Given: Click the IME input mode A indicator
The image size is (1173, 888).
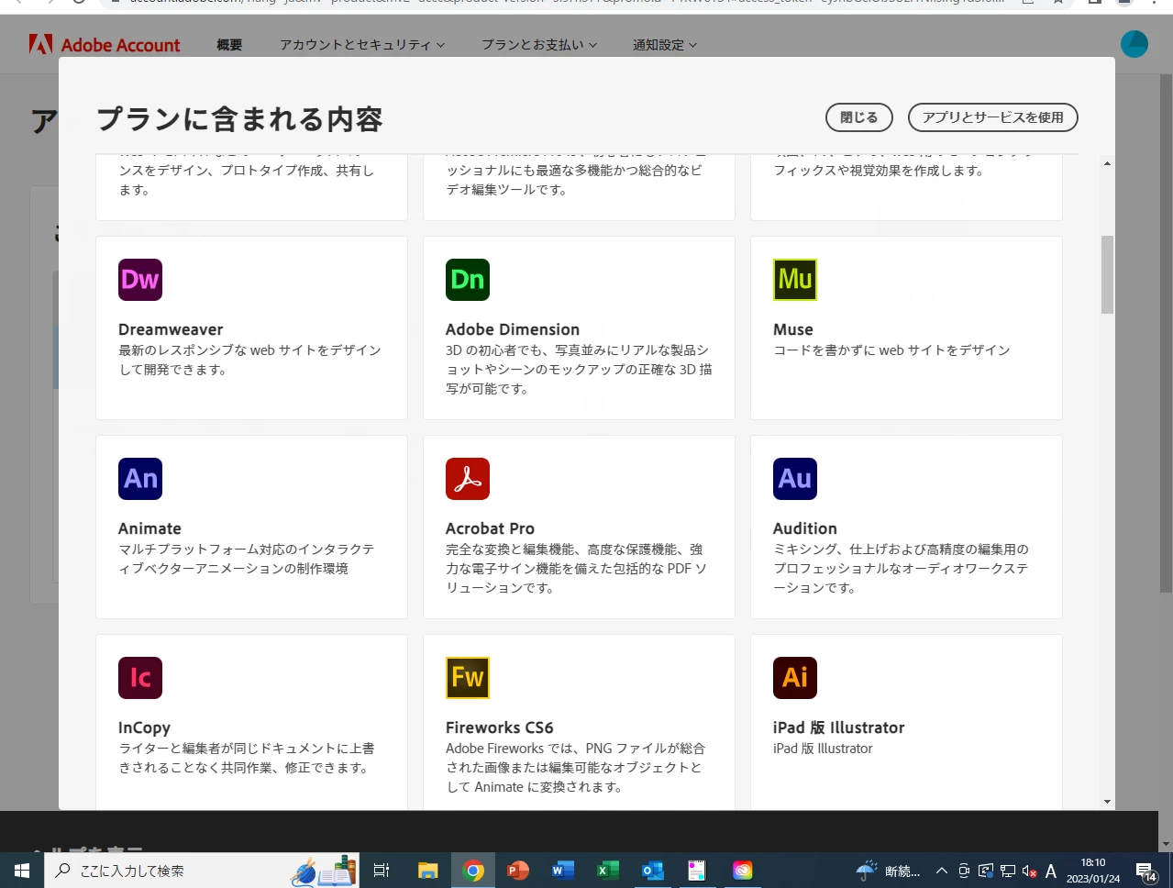Looking at the screenshot, I should pos(1051,871).
